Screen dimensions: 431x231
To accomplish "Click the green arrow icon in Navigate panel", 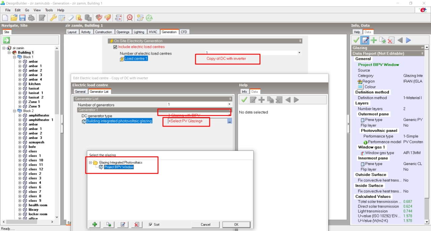I will [x=6, y=40].
